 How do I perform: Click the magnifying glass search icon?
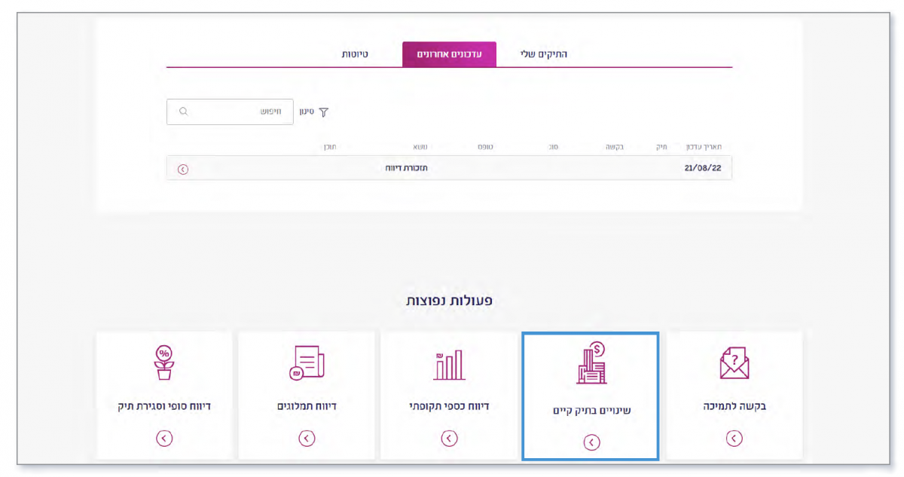[183, 112]
